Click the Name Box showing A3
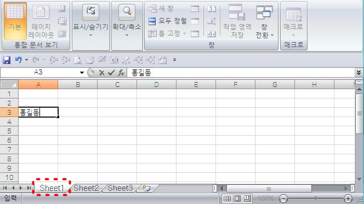Screen dimensions: 364x204 pyautogui.click(x=38, y=73)
